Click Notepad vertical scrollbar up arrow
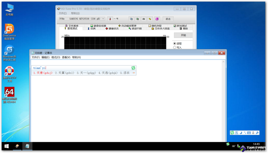This screenshot has height=153, width=268. point(223,62)
